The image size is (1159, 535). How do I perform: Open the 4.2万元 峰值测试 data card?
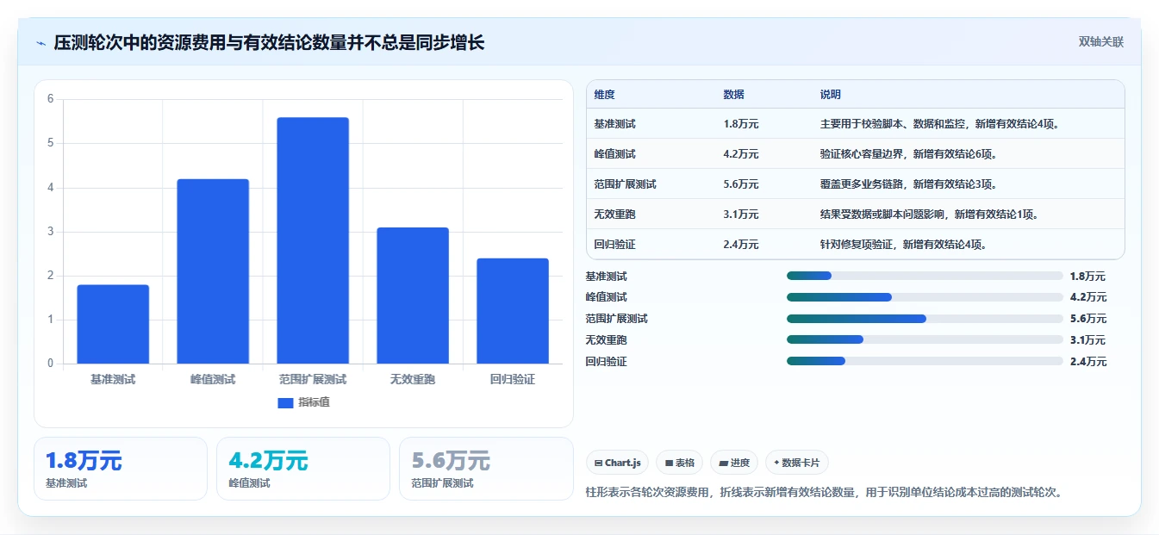(303, 469)
